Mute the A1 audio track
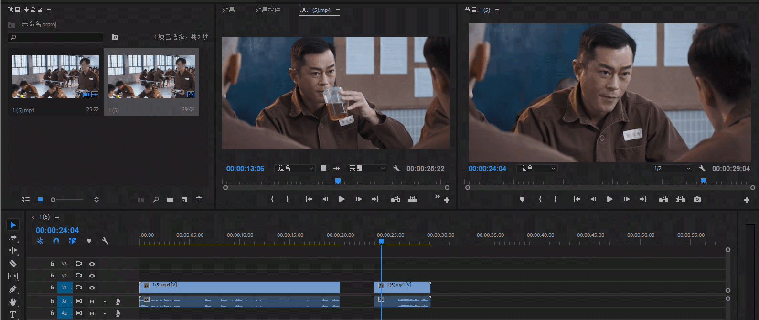The height and width of the screenshot is (320, 759). [92, 301]
